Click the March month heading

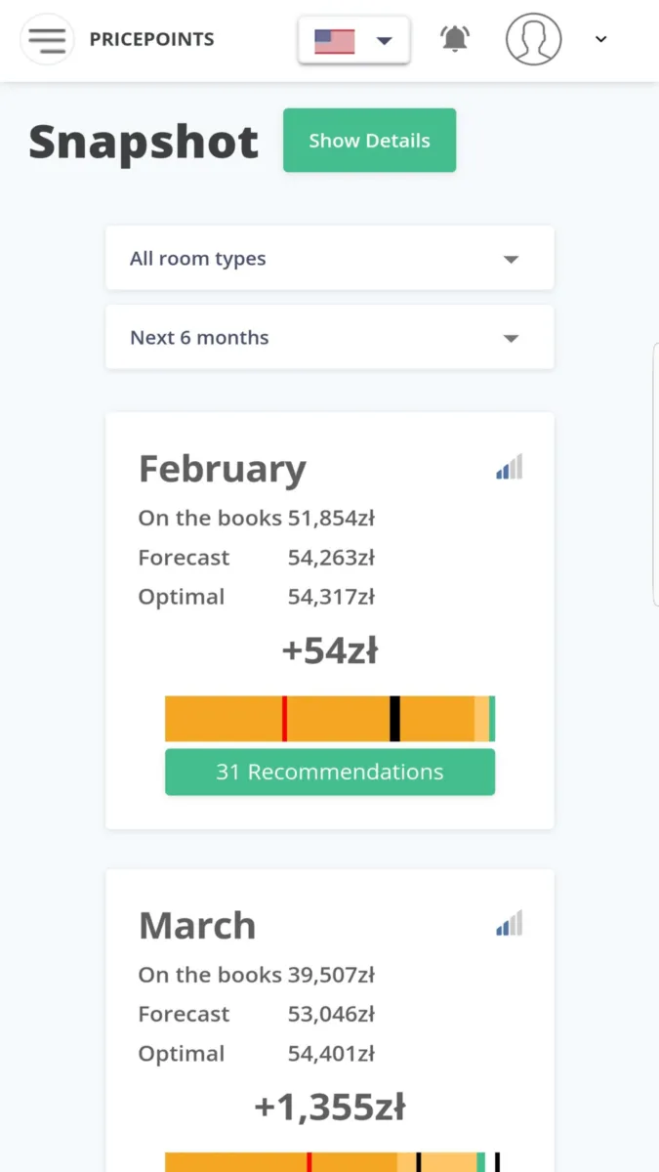coord(197,925)
